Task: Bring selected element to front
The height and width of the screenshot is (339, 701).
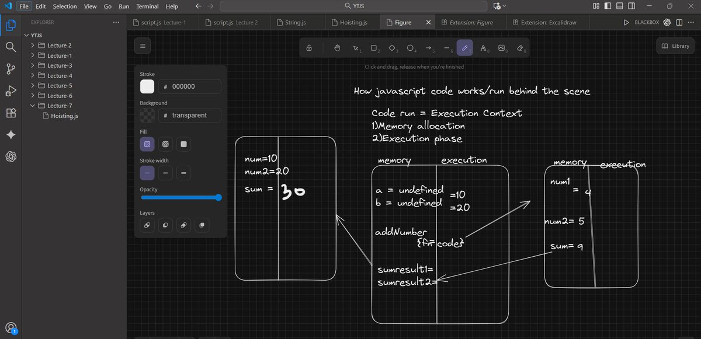Action: point(202,225)
